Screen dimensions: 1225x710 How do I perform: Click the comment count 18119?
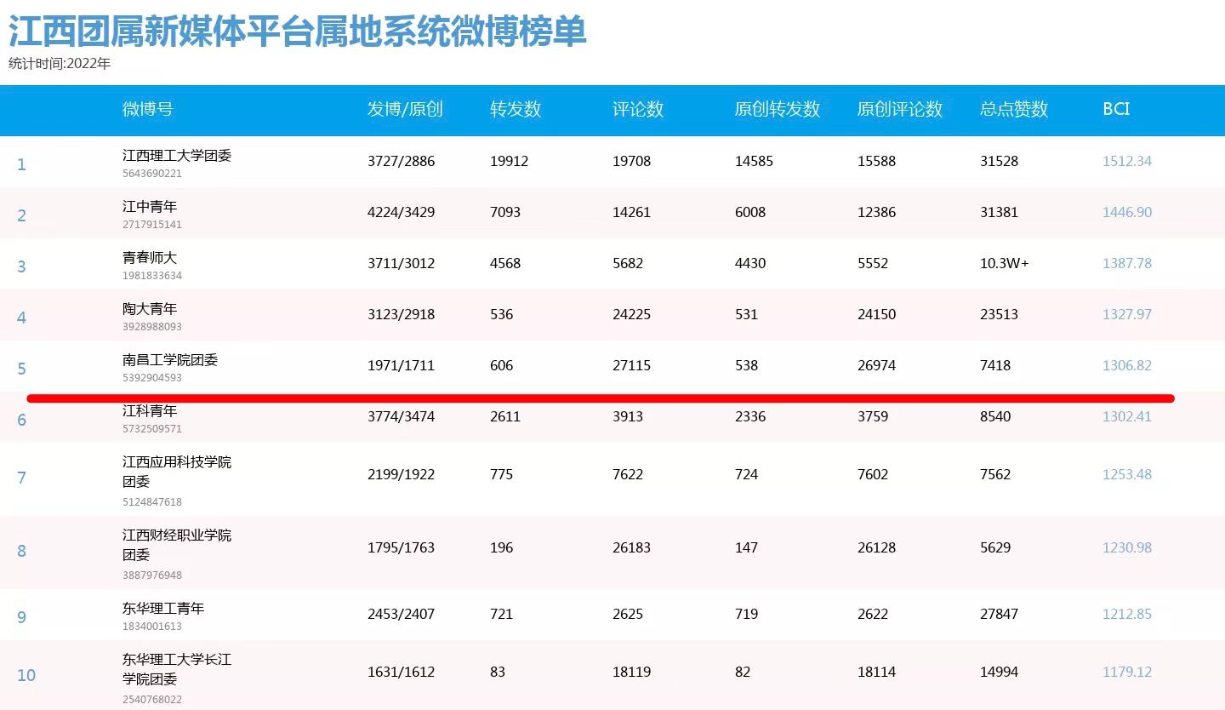pyautogui.click(x=631, y=672)
